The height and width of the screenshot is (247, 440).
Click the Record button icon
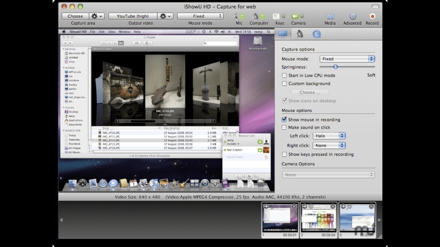click(x=372, y=16)
